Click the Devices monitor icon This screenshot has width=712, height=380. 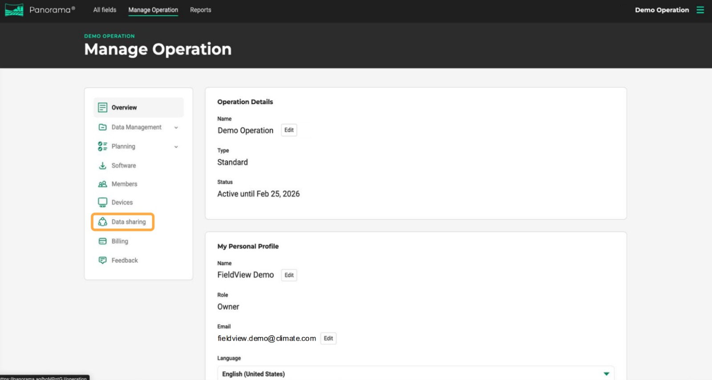click(102, 202)
